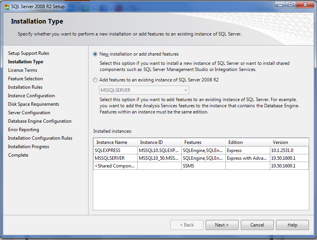Viewport: 317px width, 240px height.
Task: Click the Edition column header
Action: (x=248, y=142)
